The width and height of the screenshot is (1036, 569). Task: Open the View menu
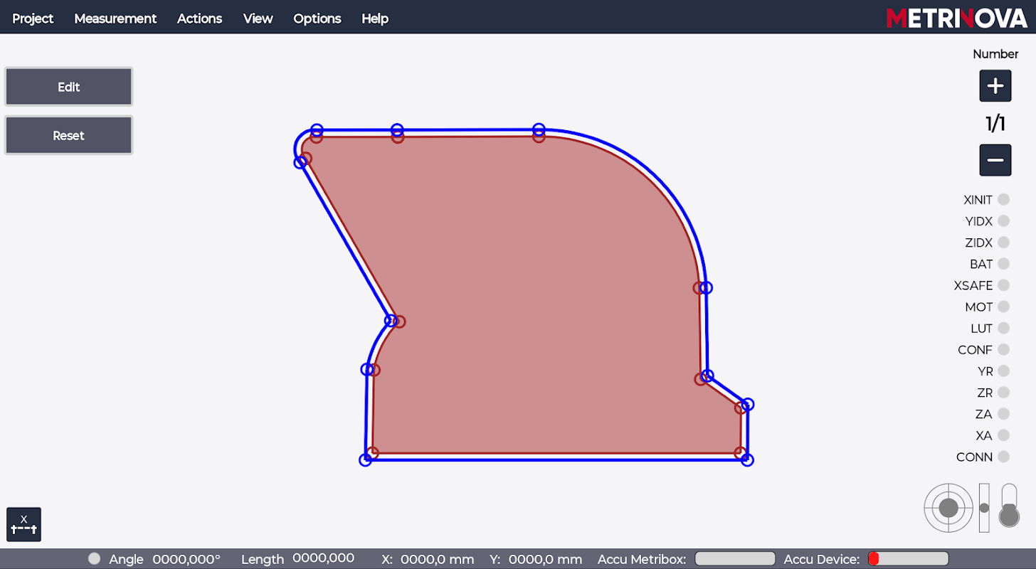[258, 18]
